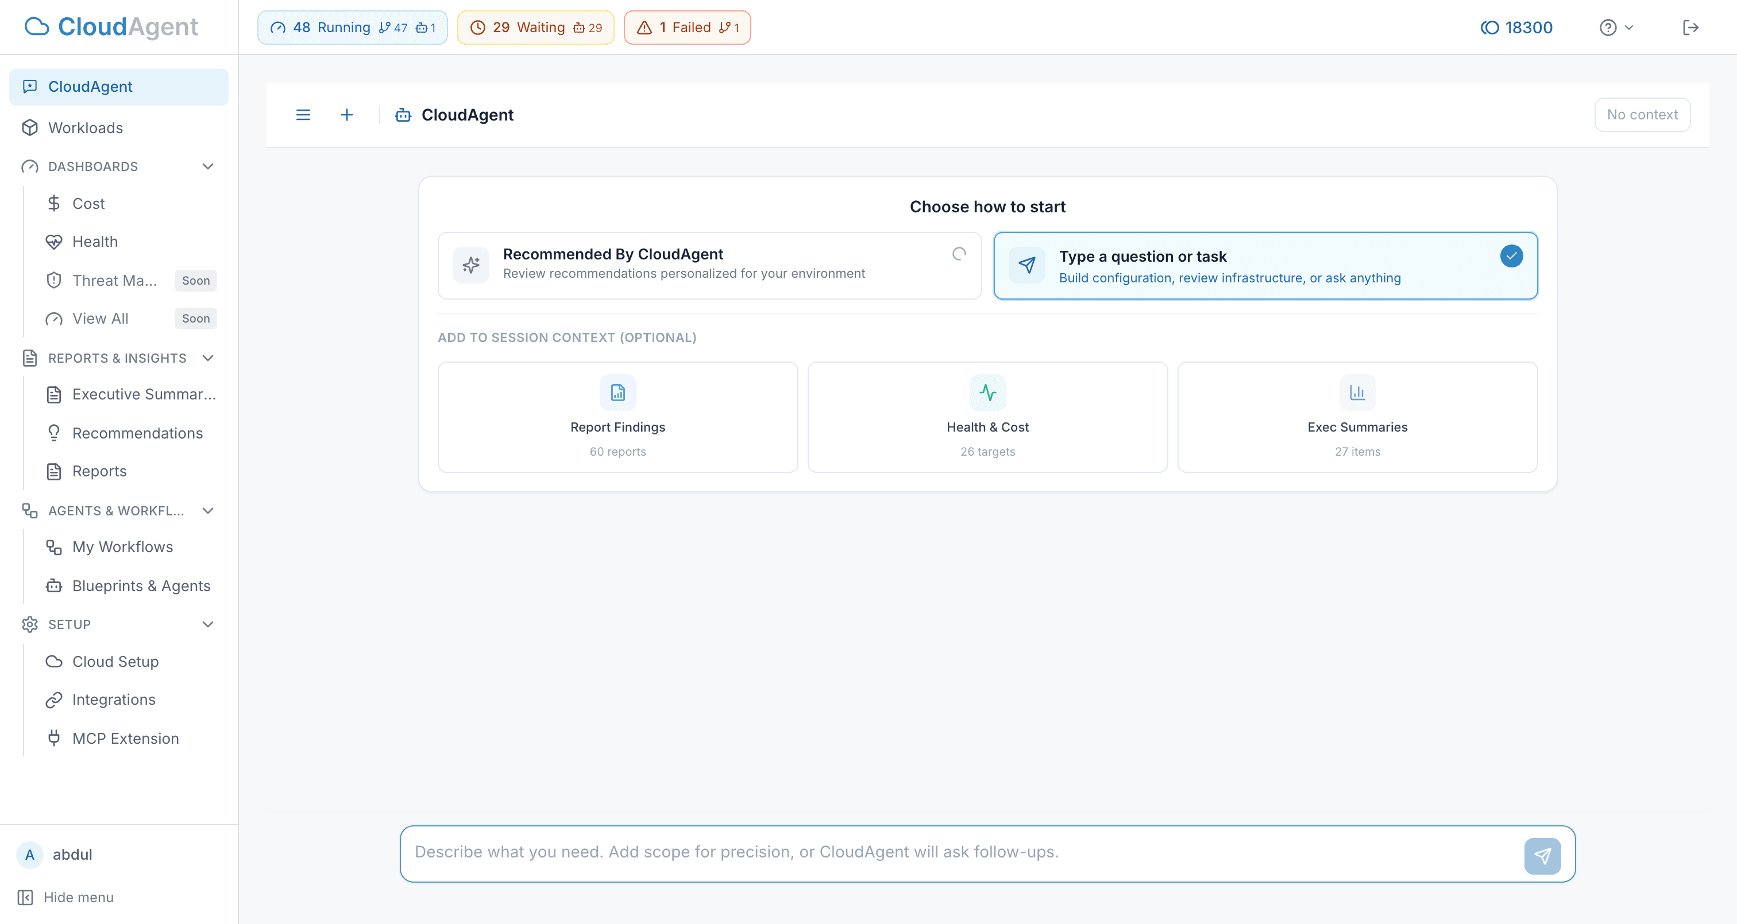Viewport: 1737px width, 924px height.
Task: Click the hamburger menu above the chat
Action: (303, 115)
